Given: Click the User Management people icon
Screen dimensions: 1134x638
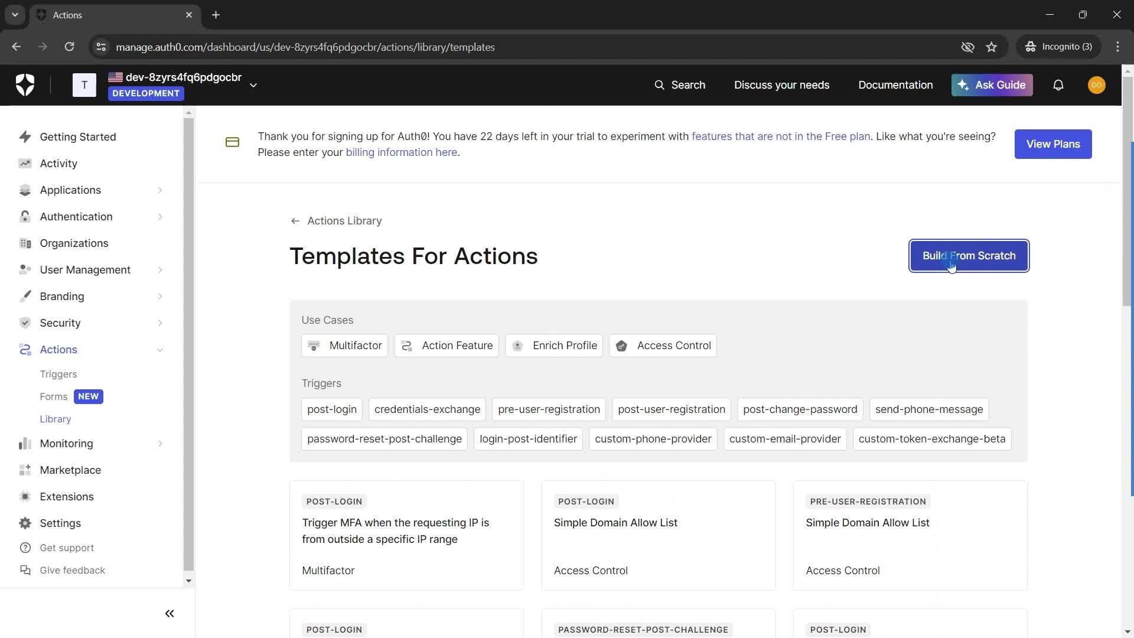Looking at the screenshot, I should (25, 270).
